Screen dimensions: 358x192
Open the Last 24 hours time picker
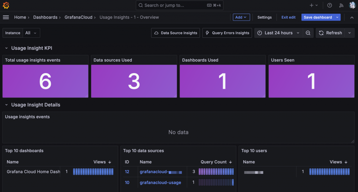pyautogui.click(x=279, y=33)
